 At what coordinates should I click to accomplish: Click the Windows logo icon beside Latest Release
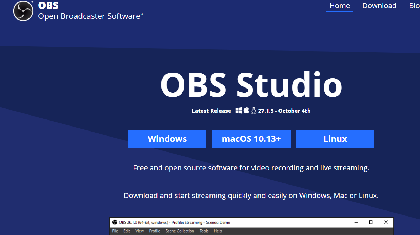239,110
